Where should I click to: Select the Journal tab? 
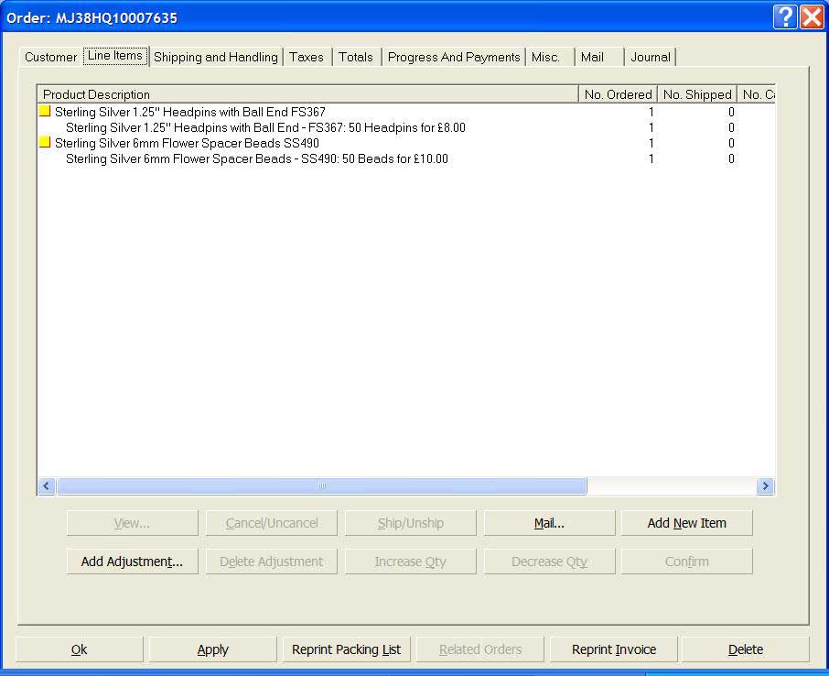click(651, 57)
